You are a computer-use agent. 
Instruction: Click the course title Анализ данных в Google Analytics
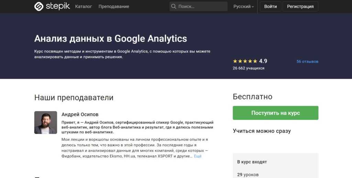tap(111, 38)
